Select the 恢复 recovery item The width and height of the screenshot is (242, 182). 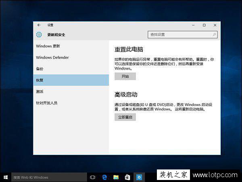[x=71, y=80]
